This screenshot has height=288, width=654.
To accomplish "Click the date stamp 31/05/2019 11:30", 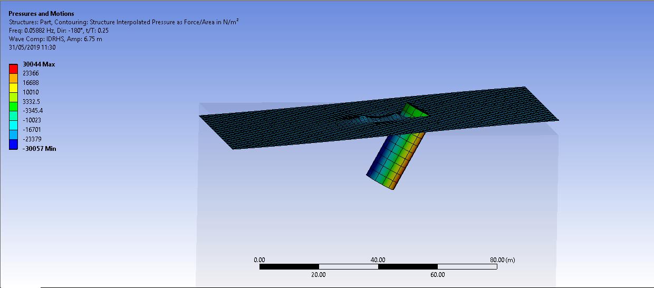I will tap(32, 47).
